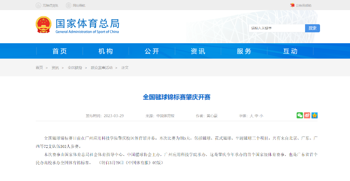Set font size to 小 (small)
The image size is (350, 181).
click(x=261, y=116)
